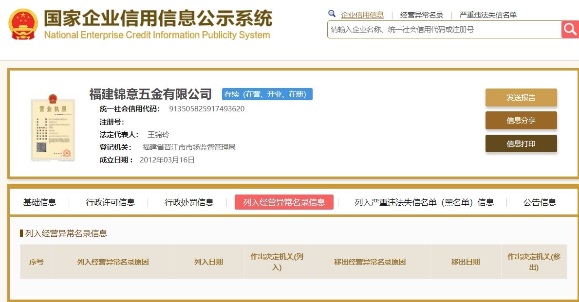The width and height of the screenshot is (579, 302).
Task: Click the 注册号 field label
Action: coord(112,122)
